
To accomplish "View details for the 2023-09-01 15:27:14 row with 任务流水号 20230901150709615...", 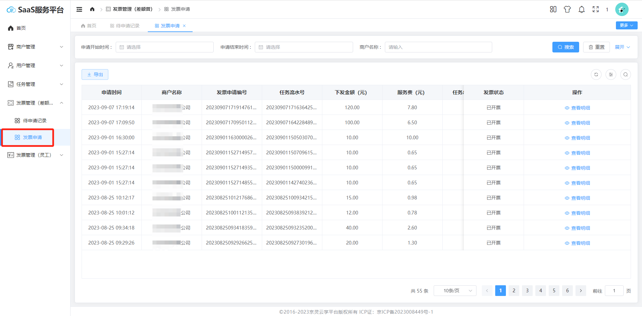I will tap(577, 153).
